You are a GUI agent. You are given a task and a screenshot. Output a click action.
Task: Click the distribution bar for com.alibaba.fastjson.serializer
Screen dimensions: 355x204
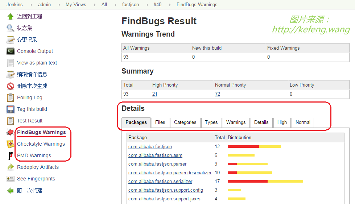point(265,182)
